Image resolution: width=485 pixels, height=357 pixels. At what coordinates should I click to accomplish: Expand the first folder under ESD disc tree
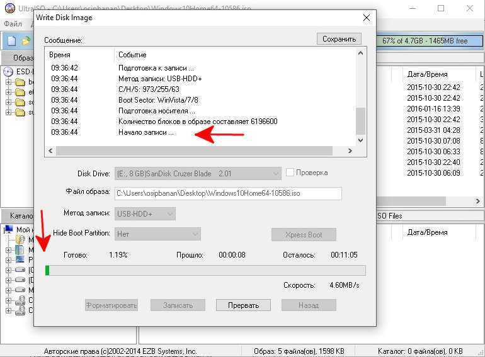pos(9,82)
